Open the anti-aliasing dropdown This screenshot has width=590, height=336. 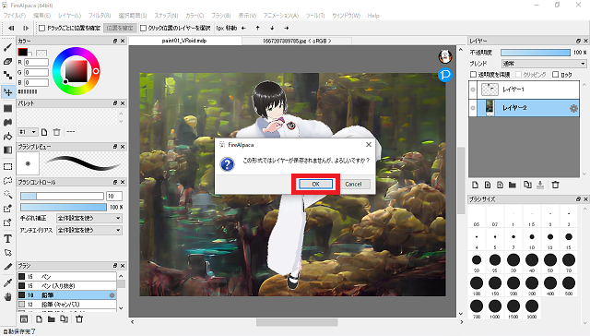click(89, 230)
